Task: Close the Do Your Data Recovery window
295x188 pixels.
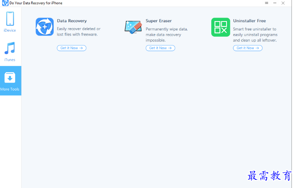Action: point(283,3)
